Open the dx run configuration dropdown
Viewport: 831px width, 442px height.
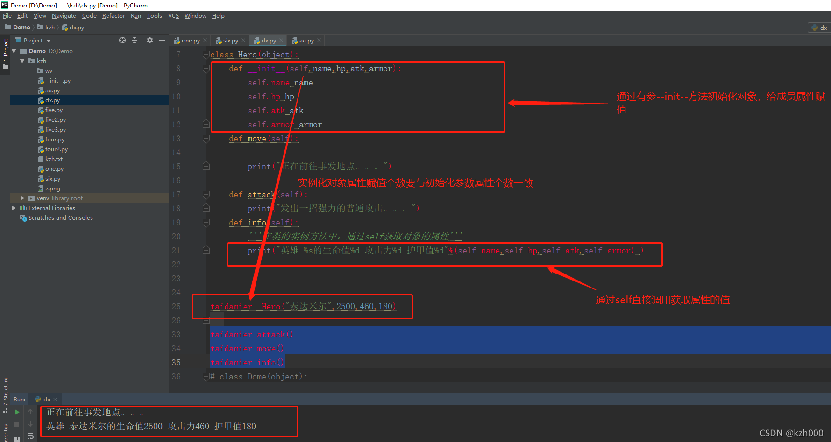click(819, 28)
